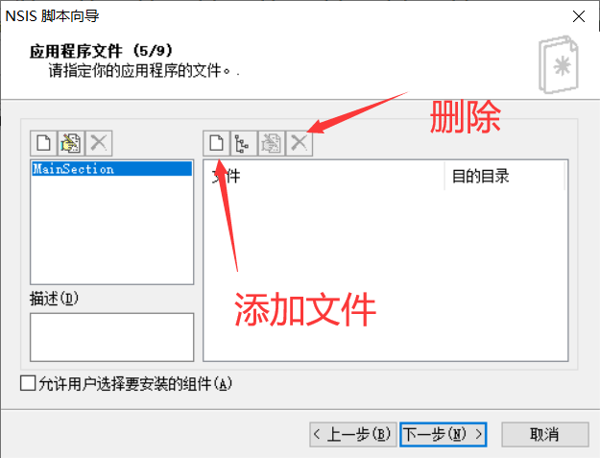Click wizard page script logo icon
Viewport: 600px width, 458px height.
559,64
